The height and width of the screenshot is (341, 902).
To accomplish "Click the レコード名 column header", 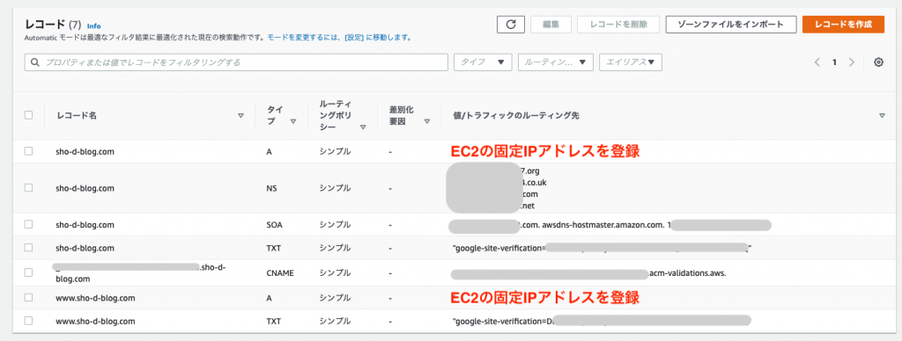I will pos(77,115).
